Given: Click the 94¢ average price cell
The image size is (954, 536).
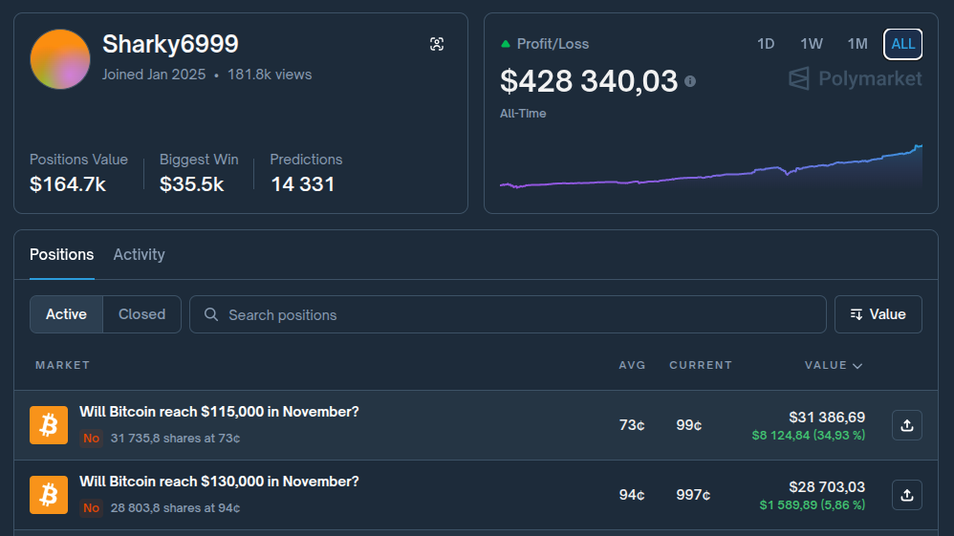Looking at the screenshot, I should click(x=632, y=495).
